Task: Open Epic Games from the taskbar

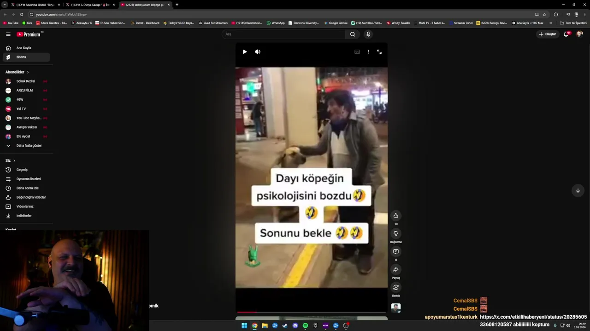Action: 315,325
